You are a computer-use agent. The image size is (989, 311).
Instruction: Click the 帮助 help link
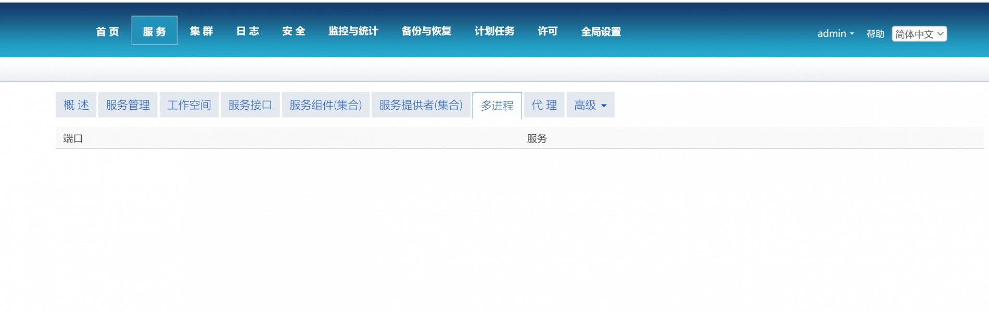click(875, 34)
